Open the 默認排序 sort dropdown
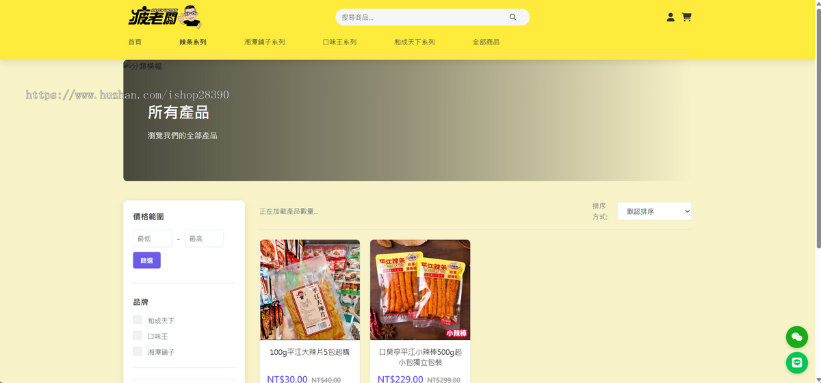Image resolution: width=821 pixels, height=383 pixels. point(654,211)
